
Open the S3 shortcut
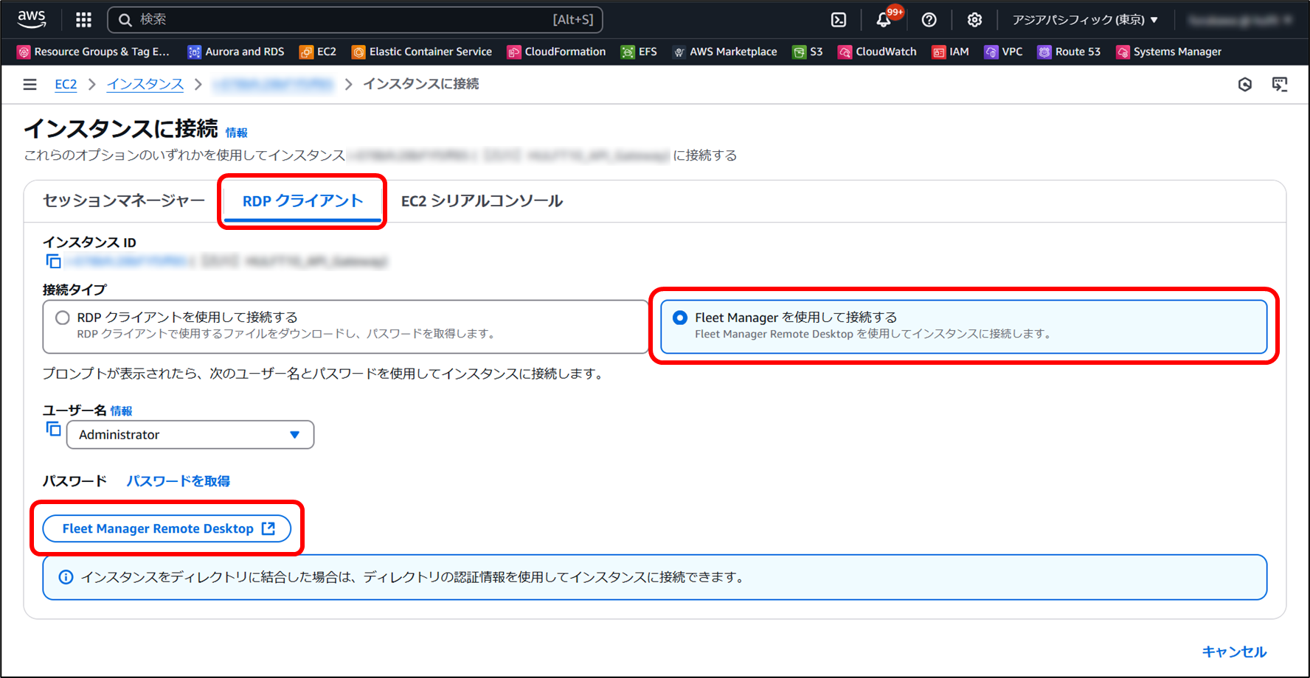(808, 52)
